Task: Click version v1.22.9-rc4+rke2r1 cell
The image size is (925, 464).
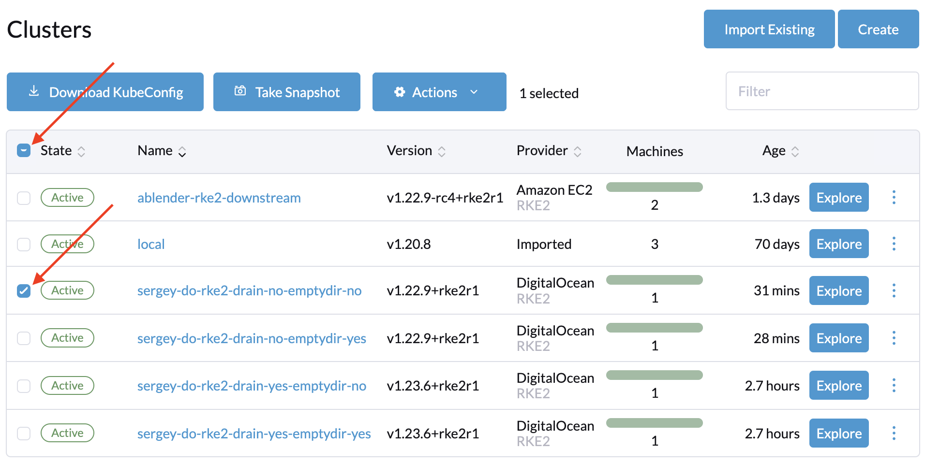Action: coord(445,198)
